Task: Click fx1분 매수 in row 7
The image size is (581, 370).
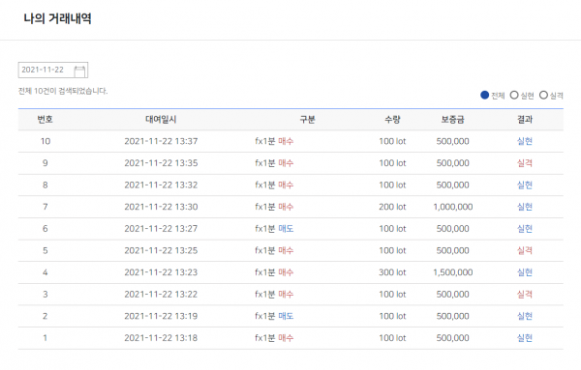Action: 274,207
